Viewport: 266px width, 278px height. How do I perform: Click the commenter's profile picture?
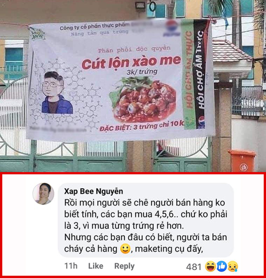click(43, 194)
